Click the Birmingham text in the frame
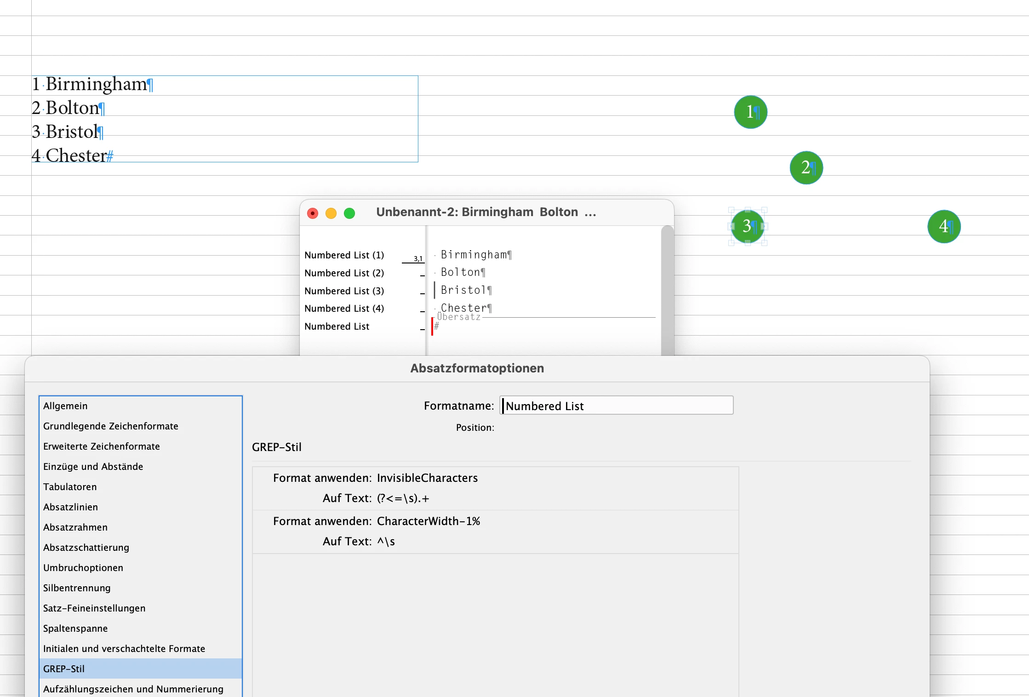Viewport: 1029px width, 697px height. pos(96,84)
